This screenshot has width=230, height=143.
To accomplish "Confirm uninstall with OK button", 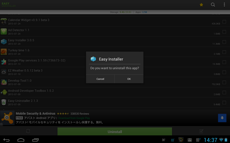I will [x=129, y=79].
